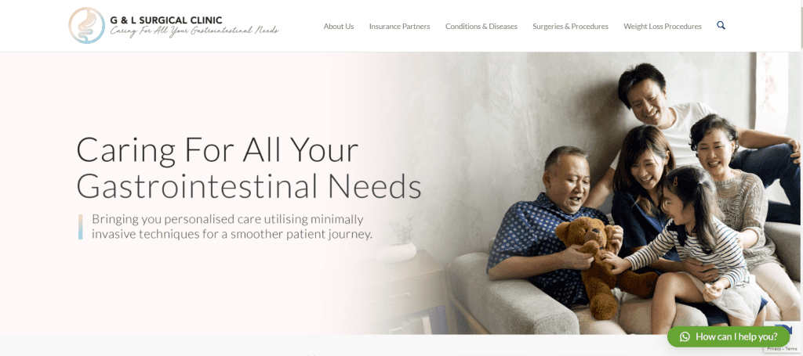
Task: Click the clinic tagline under the logo
Action: click(x=194, y=31)
